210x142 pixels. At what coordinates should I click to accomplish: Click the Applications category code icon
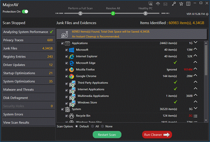click(x=67, y=43)
